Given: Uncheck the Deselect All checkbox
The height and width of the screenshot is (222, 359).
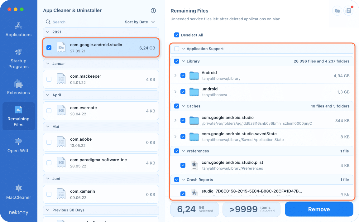Looking at the screenshot, I should coord(177,35).
